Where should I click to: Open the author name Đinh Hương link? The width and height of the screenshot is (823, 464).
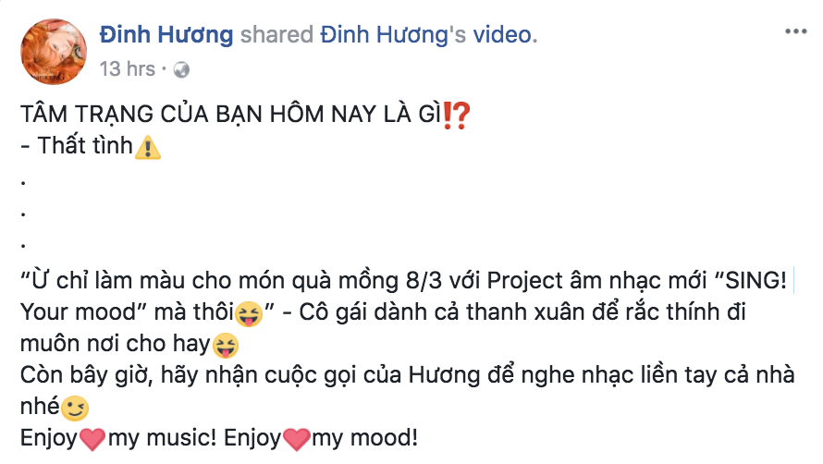(x=166, y=34)
